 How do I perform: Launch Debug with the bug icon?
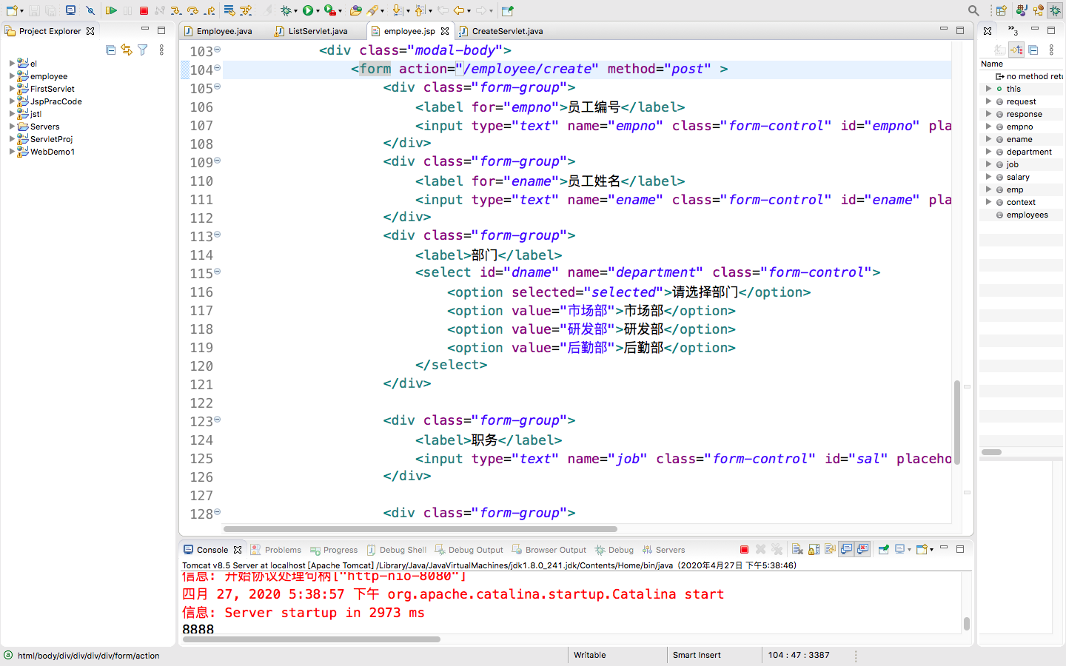point(286,10)
